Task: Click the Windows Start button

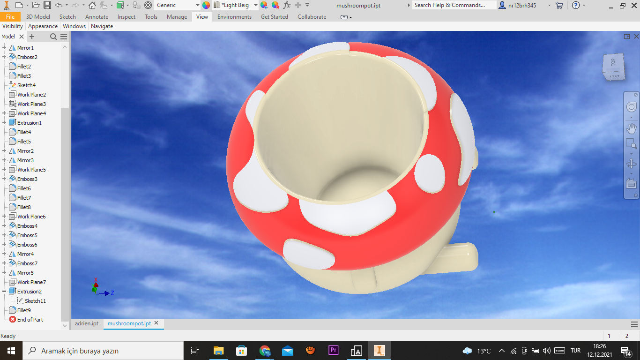Action: (x=11, y=351)
